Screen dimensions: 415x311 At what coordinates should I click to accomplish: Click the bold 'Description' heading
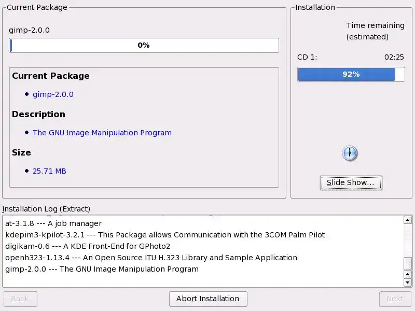tap(38, 114)
